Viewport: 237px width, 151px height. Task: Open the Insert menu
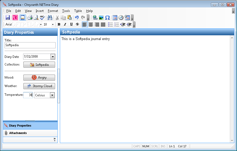coord(40,11)
